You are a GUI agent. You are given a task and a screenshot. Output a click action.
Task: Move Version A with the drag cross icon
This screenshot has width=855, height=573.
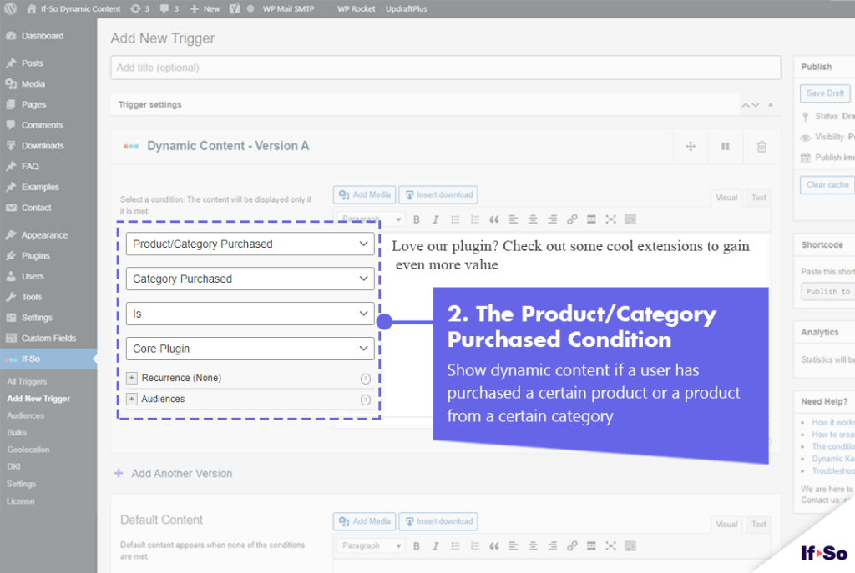point(691,146)
